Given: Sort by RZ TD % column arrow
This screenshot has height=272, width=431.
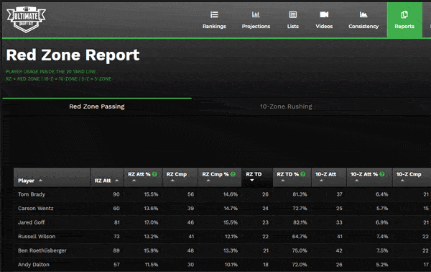Looking at the screenshot, I should (x=283, y=181).
